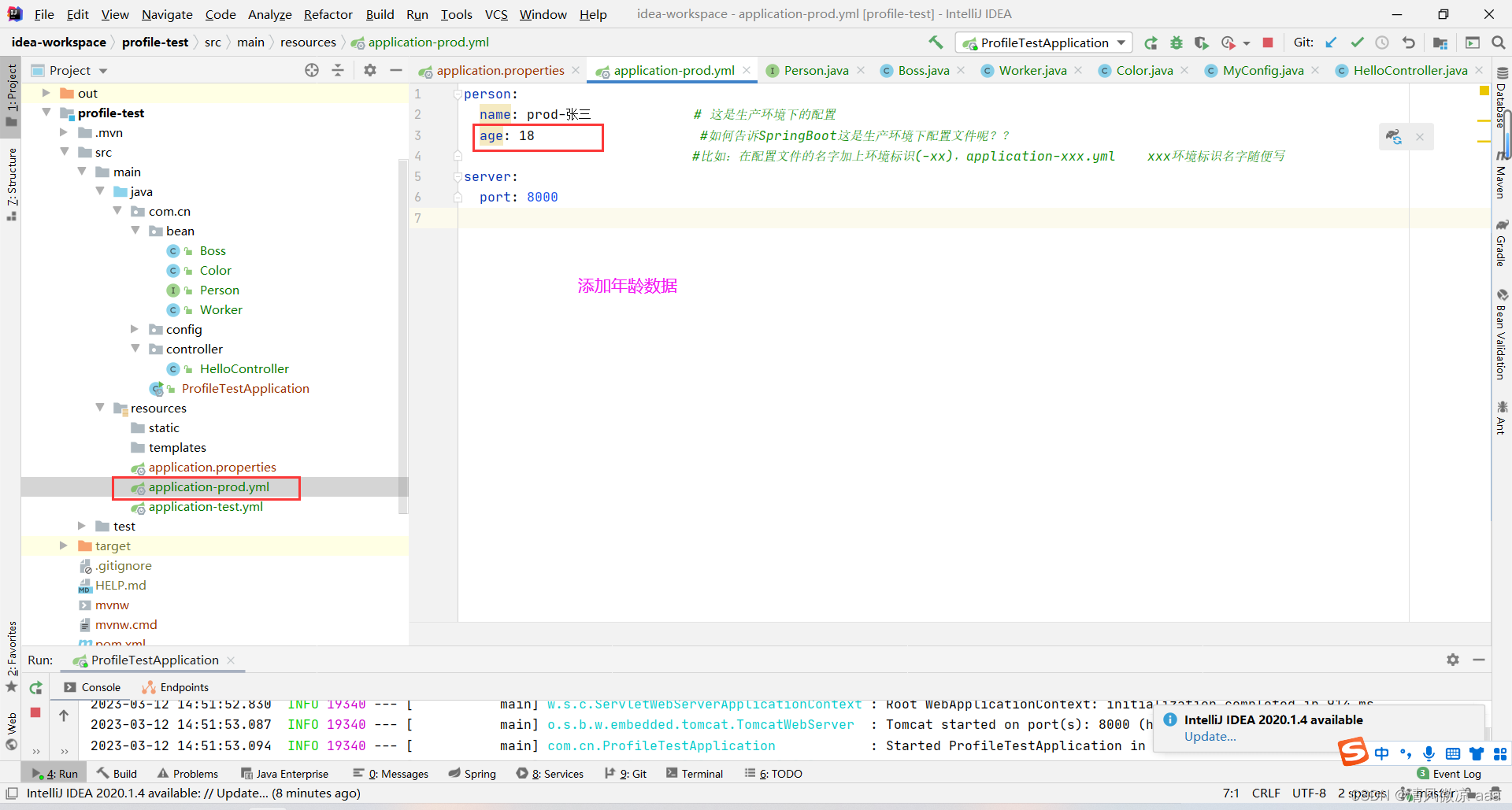The width and height of the screenshot is (1512, 810).
Task: Open Run panel settings gear
Action: click(1453, 660)
